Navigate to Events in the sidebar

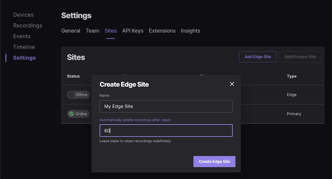pos(22,36)
